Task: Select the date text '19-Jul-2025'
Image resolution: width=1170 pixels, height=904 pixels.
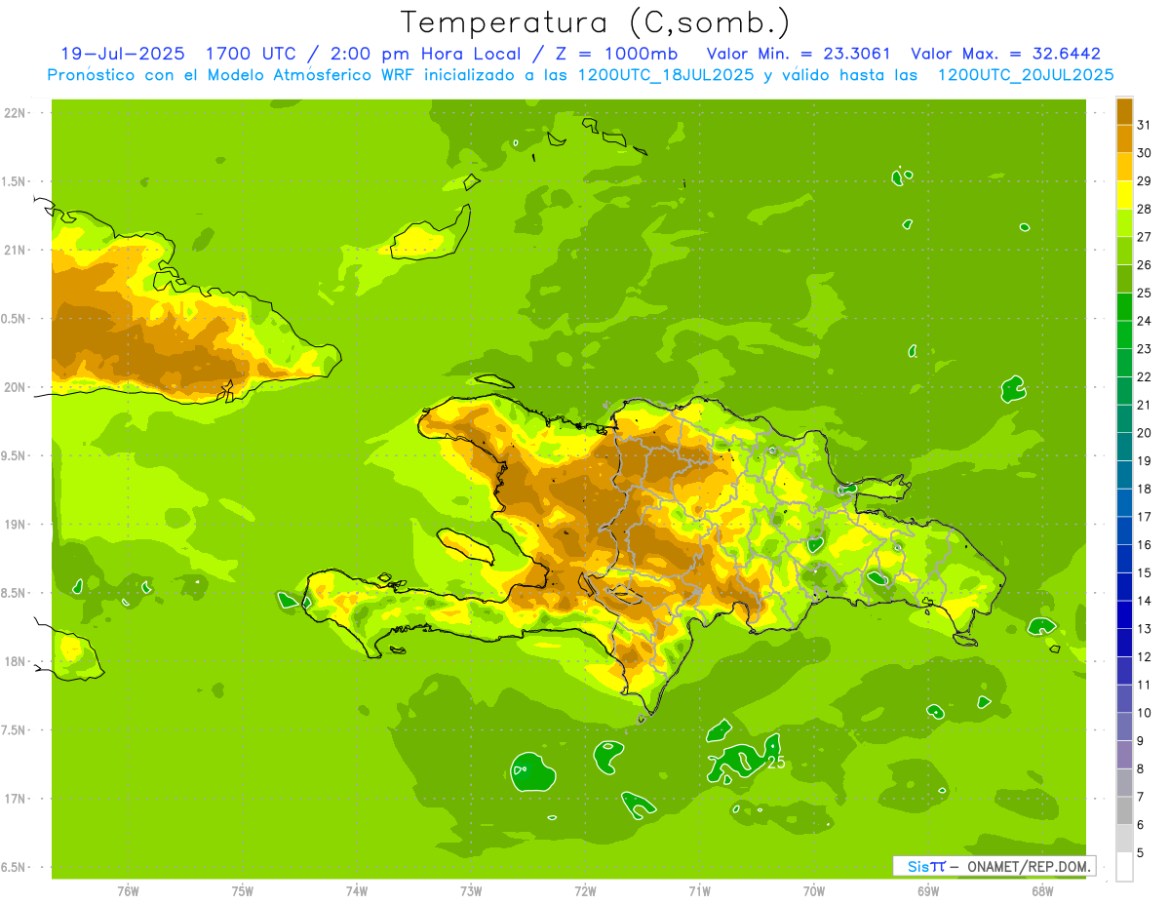Action: point(122,54)
